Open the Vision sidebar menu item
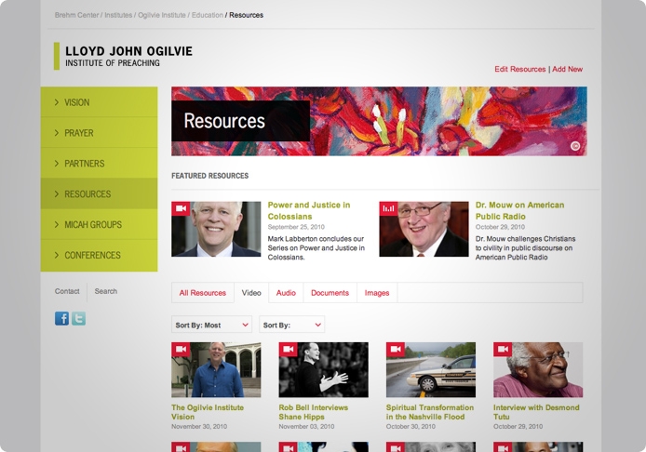Image resolution: width=646 pixels, height=452 pixels. coord(99,102)
